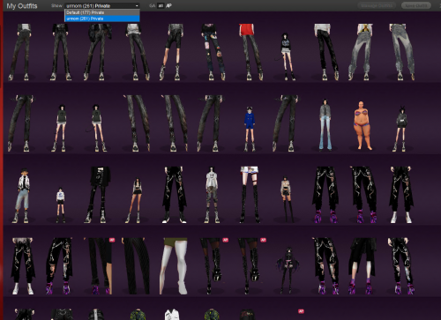Screen dimensions: 441x320
Task: Select the winged dark avatar outfit
Action: (288, 271)
